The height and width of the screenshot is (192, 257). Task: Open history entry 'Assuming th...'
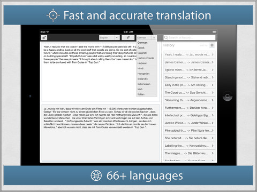[190, 100]
